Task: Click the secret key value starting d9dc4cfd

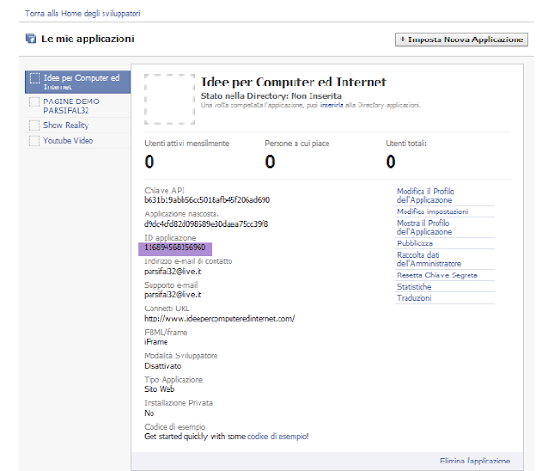Action: 206,224
